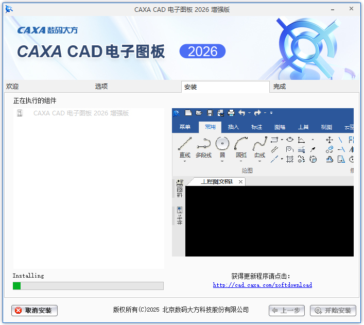Switch to the 插入 (Insert) ribbon tab

pos(233,127)
